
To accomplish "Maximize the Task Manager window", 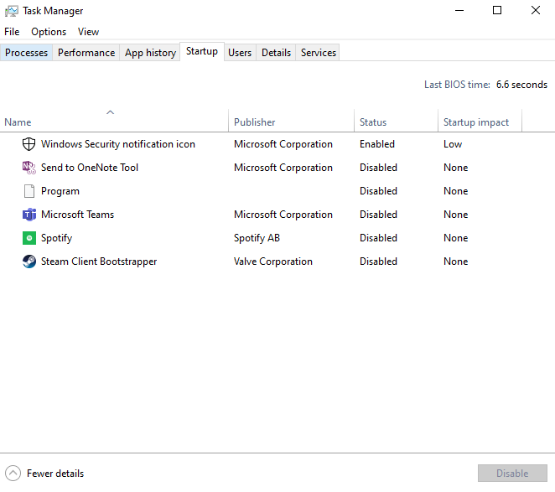I will (497, 11).
